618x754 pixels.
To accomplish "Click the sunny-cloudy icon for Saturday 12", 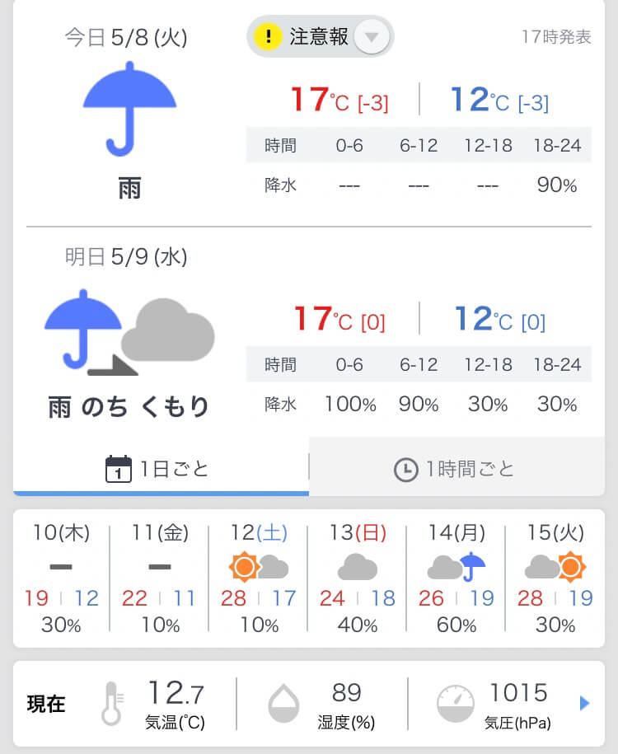I will pyautogui.click(x=259, y=567).
